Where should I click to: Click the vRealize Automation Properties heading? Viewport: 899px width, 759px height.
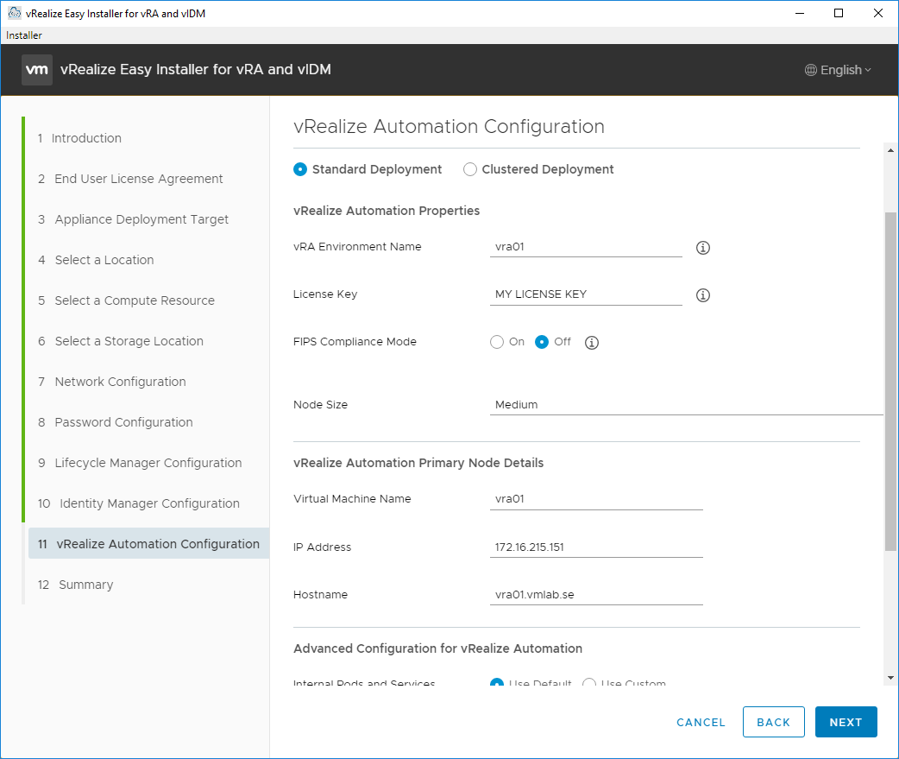(x=387, y=211)
